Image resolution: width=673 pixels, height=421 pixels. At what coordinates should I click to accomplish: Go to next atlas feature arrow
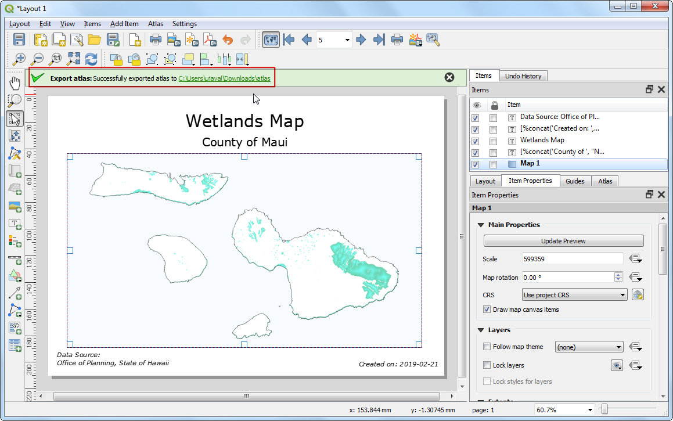click(x=361, y=39)
